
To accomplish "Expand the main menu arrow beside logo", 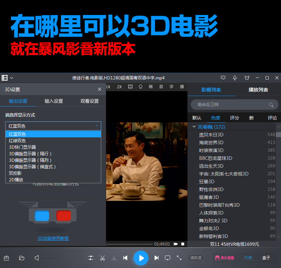I will point(12,78).
